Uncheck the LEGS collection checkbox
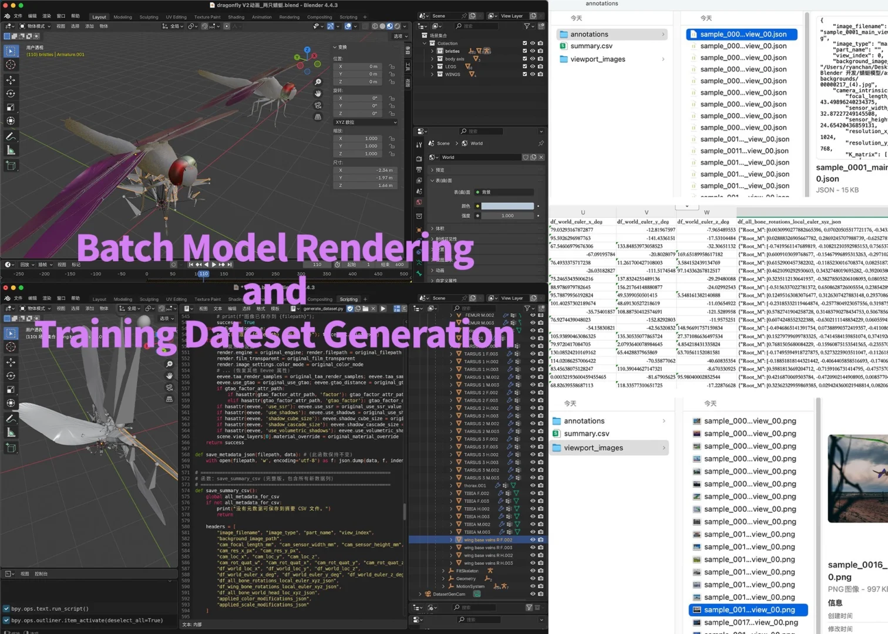 tap(524, 66)
